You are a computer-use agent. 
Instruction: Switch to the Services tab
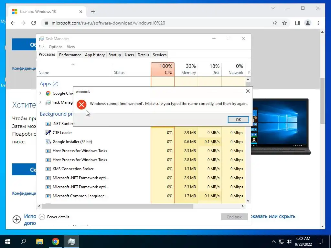click(x=160, y=55)
